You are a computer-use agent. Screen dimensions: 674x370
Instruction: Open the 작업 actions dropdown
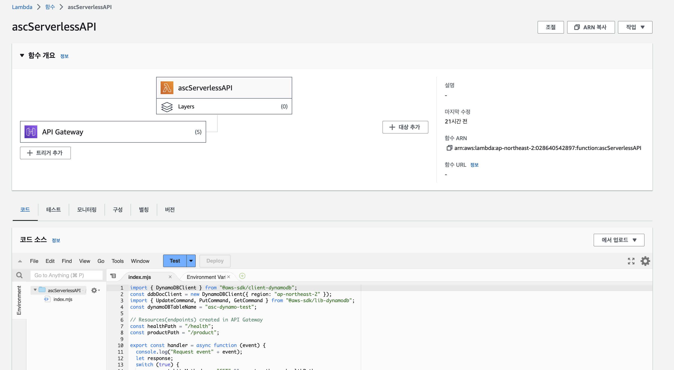635,27
